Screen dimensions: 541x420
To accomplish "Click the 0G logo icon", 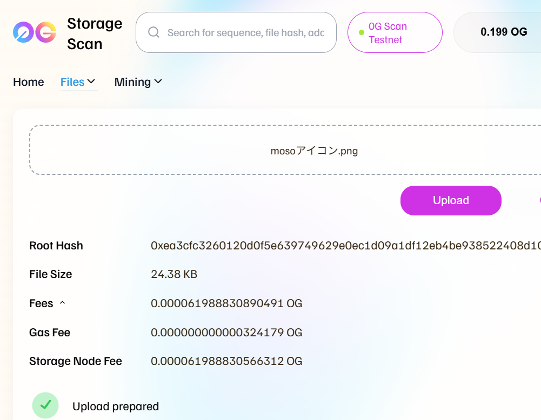I will (35, 32).
